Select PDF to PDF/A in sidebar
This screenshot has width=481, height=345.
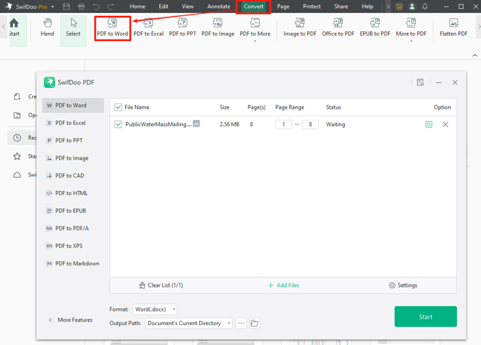(73, 229)
